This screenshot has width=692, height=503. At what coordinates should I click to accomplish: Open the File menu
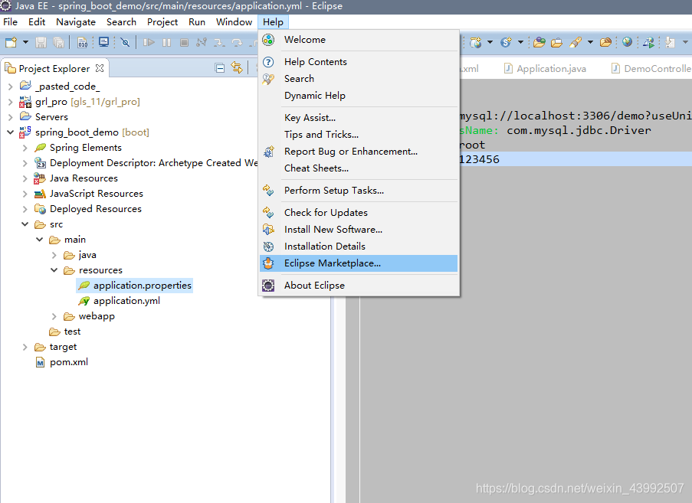coord(10,22)
